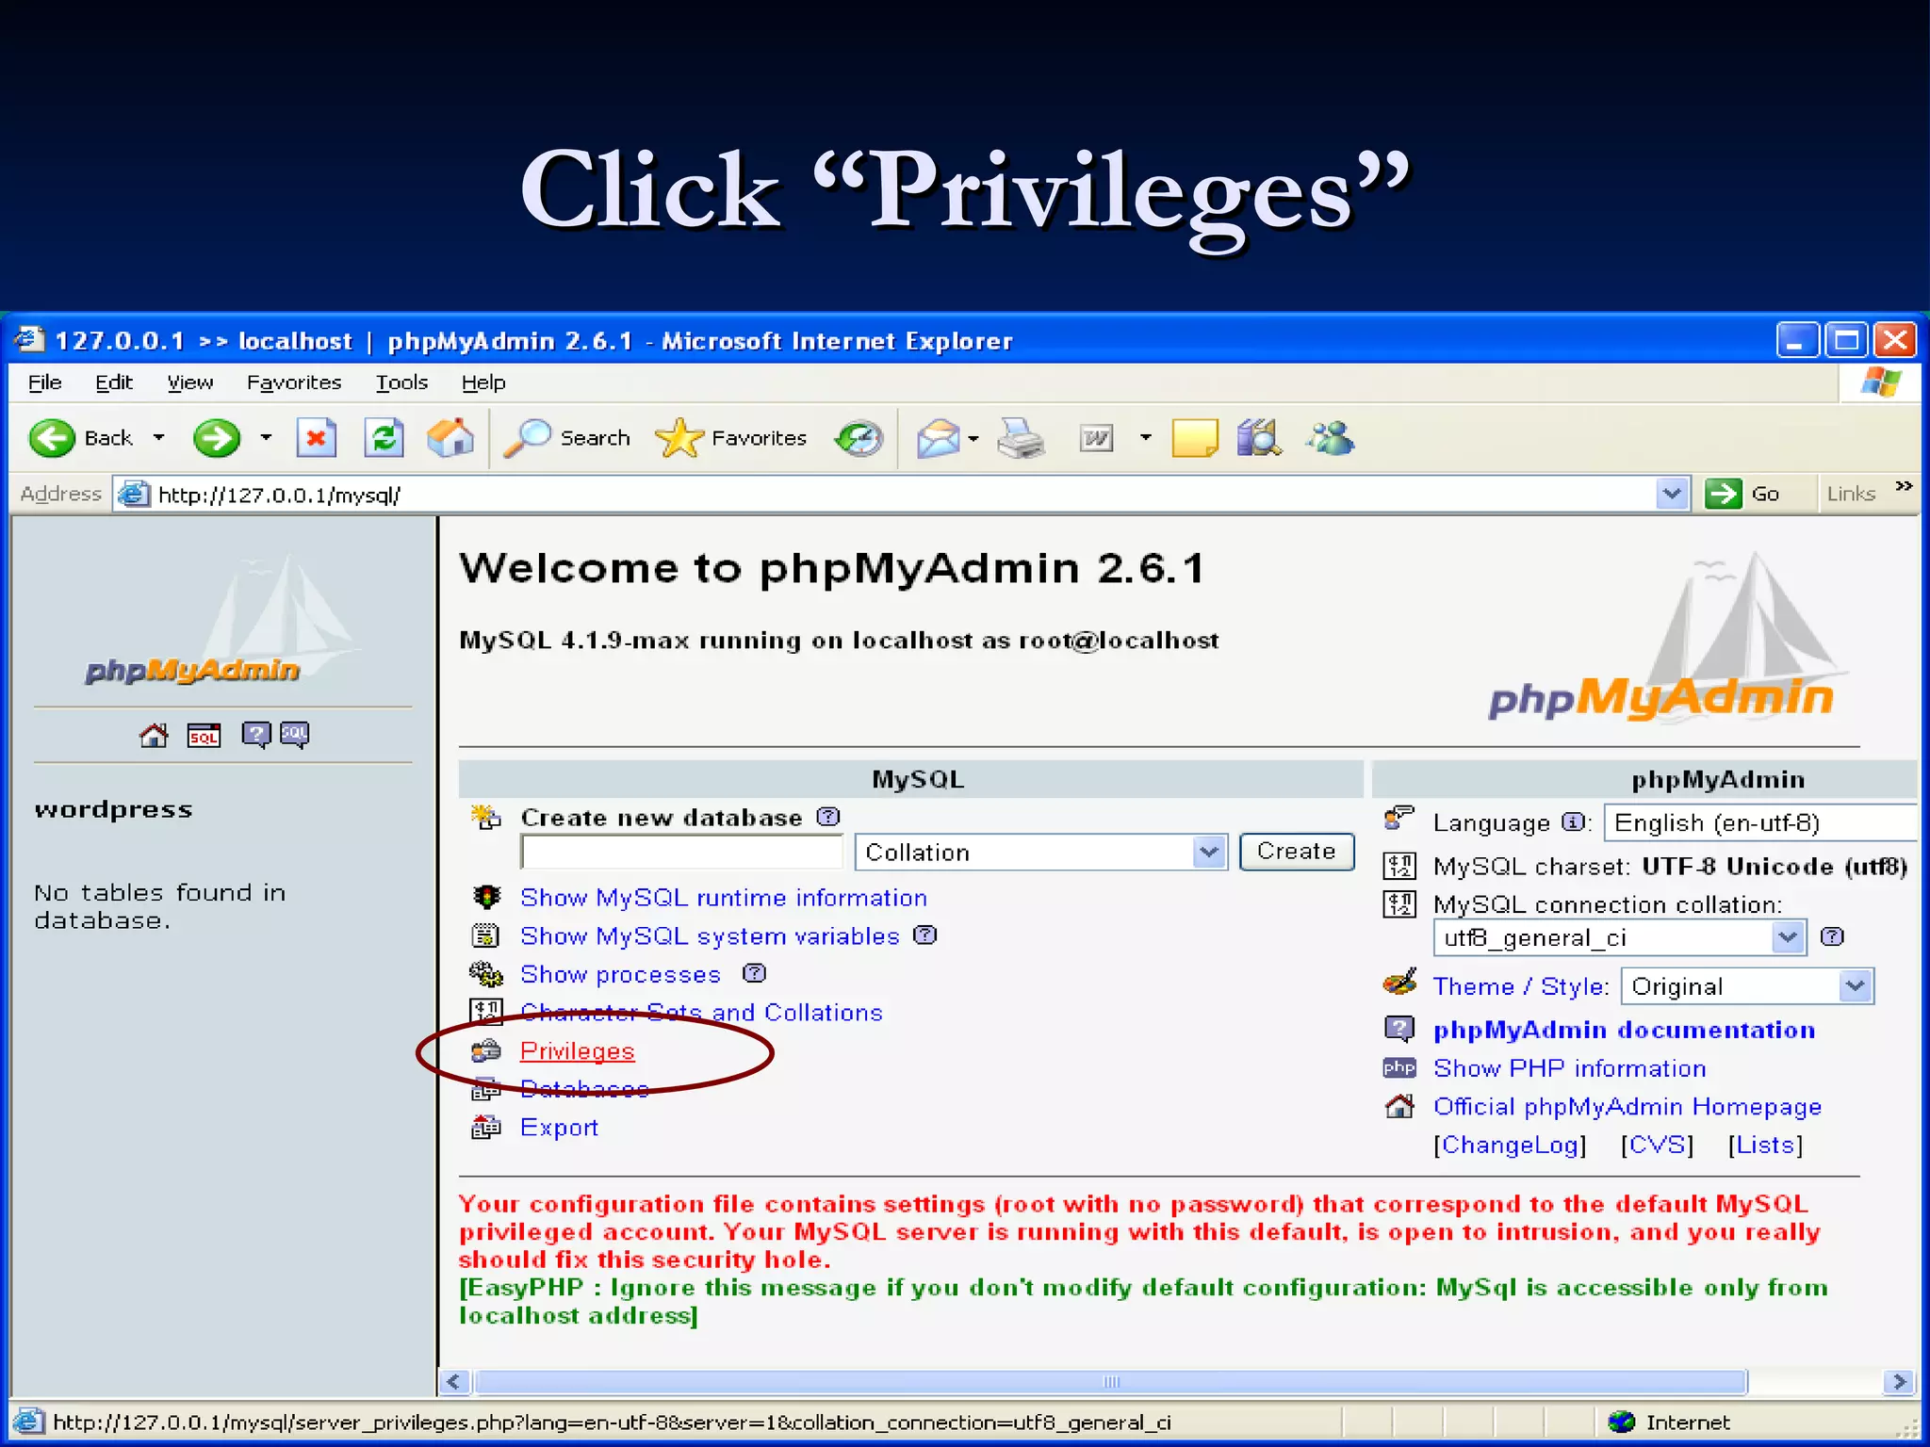Click the Print icon

point(1022,438)
